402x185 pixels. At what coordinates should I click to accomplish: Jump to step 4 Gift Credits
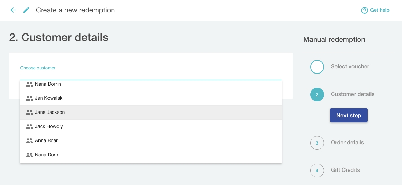click(x=345, y=170)
